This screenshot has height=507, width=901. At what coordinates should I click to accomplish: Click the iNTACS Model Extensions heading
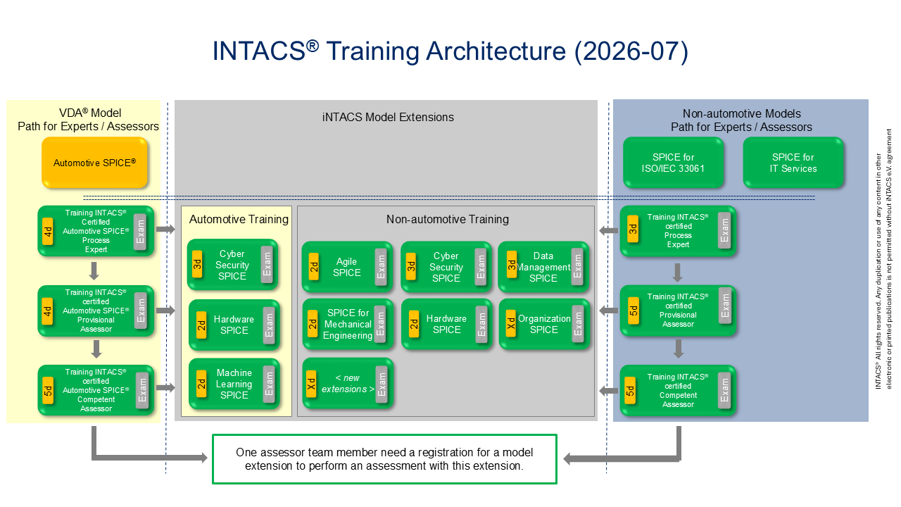click(388, 117)
